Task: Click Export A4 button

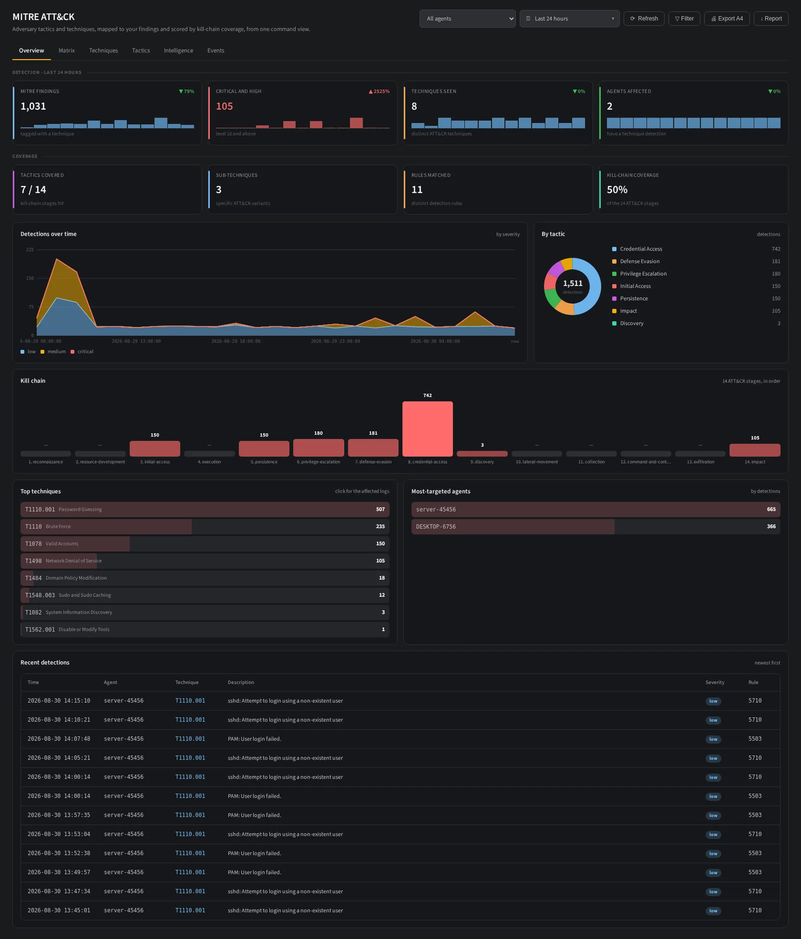Action: point(727,19)
